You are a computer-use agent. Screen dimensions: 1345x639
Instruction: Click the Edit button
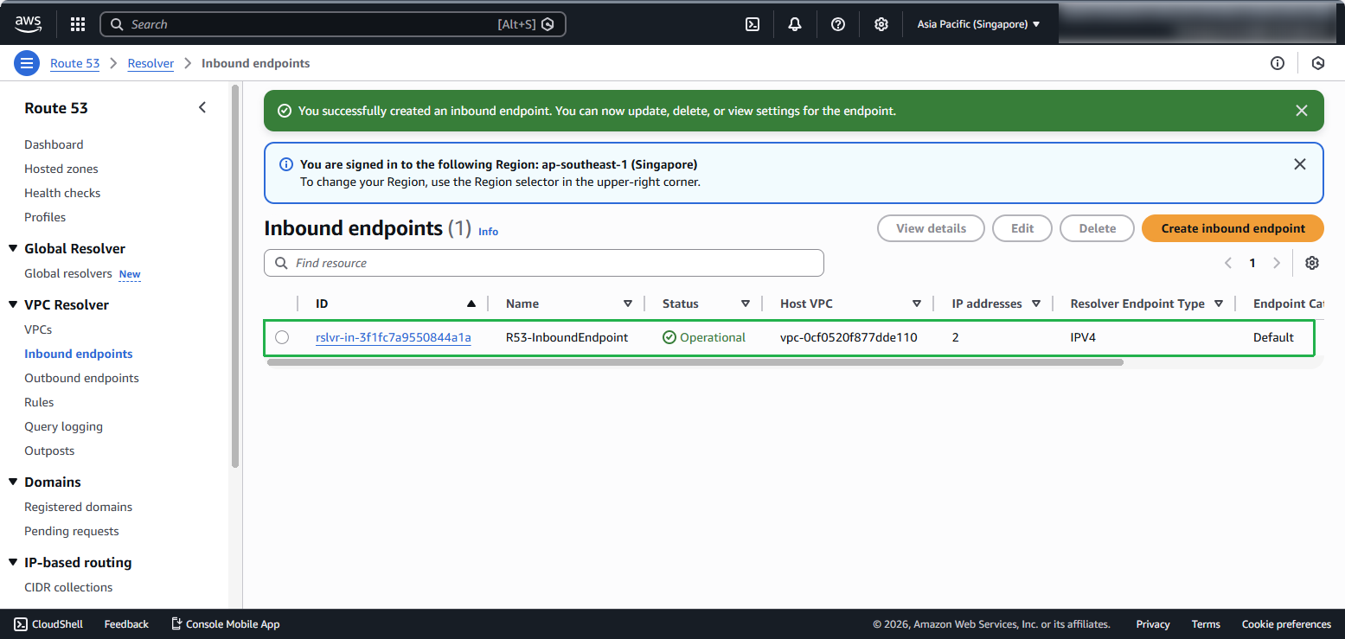click(x=1022, y=228)
